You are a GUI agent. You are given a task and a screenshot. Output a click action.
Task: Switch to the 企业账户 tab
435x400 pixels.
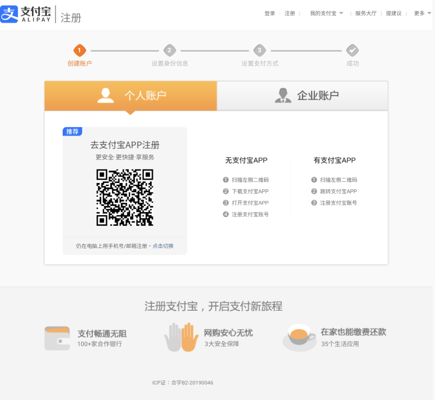click(302, 96)
